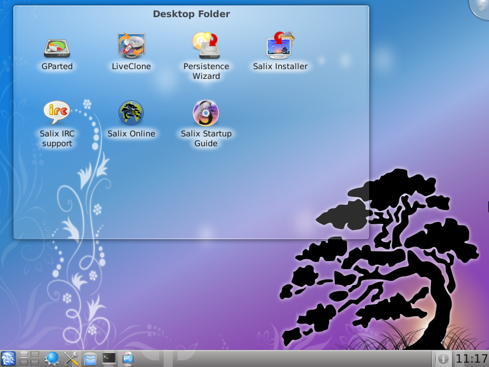The image size is (489, 367).
Task: Open the desktop toolbox corner button
Action: [480, 9]
